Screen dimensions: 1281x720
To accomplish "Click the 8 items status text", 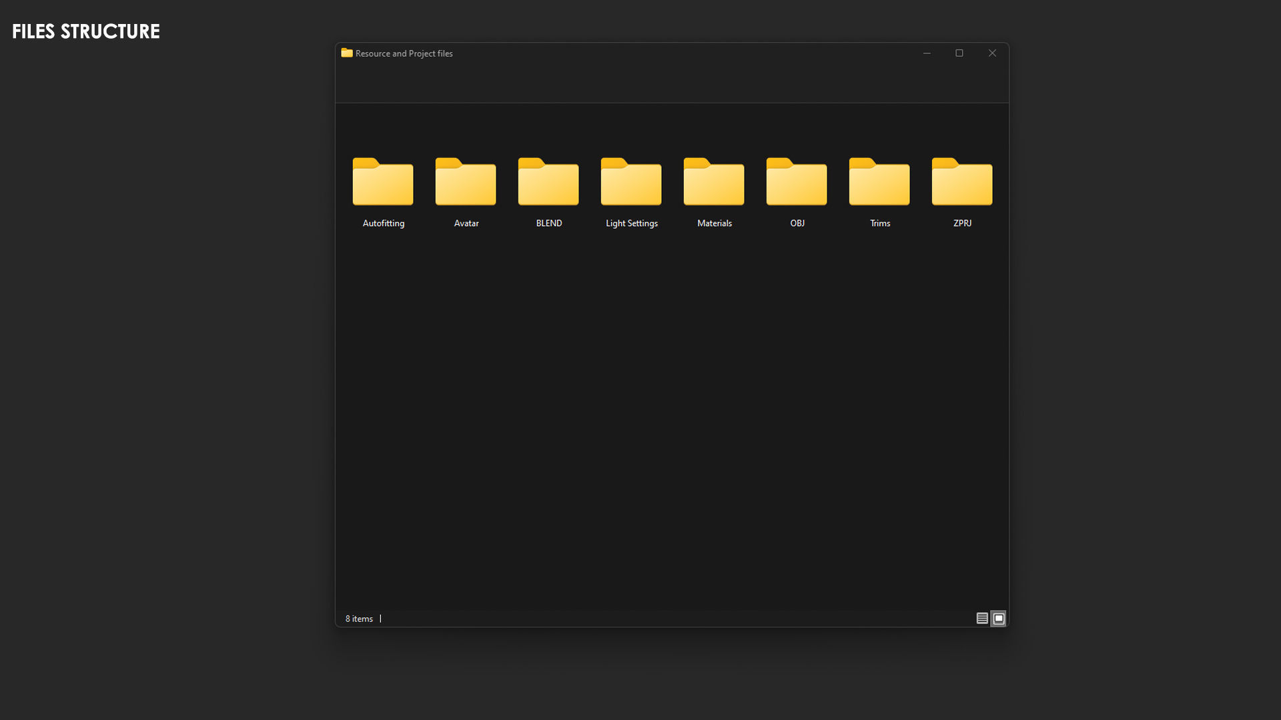I will click(359, 619).
